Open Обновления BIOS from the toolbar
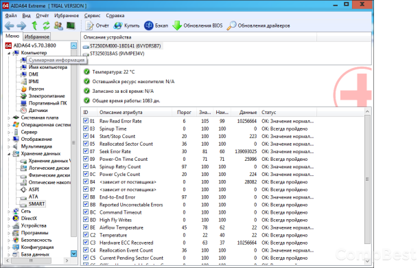 click(198, 25)
